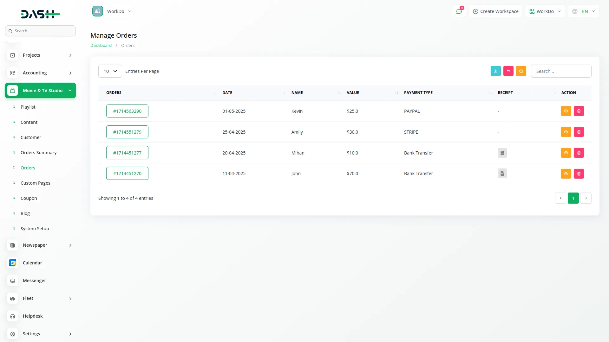Image resolution: width=609 pixels, height=342 pixels.
Task: Open order #1714551279 link
Action: 127,132
